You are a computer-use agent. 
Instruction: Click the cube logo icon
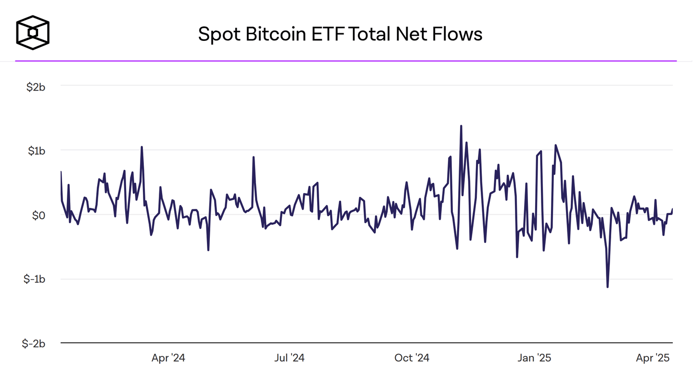pos(33,33)
